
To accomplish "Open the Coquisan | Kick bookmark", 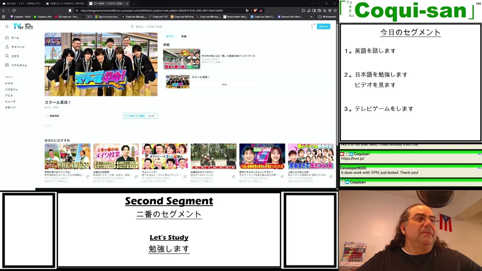I will pyautogui.click(x=43, y=17).
